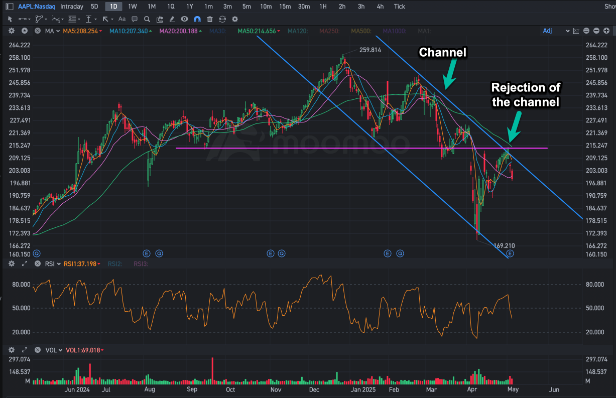616x398 pixels.
Task: Click the 259.814 high price label
Action: pos(371,50)
